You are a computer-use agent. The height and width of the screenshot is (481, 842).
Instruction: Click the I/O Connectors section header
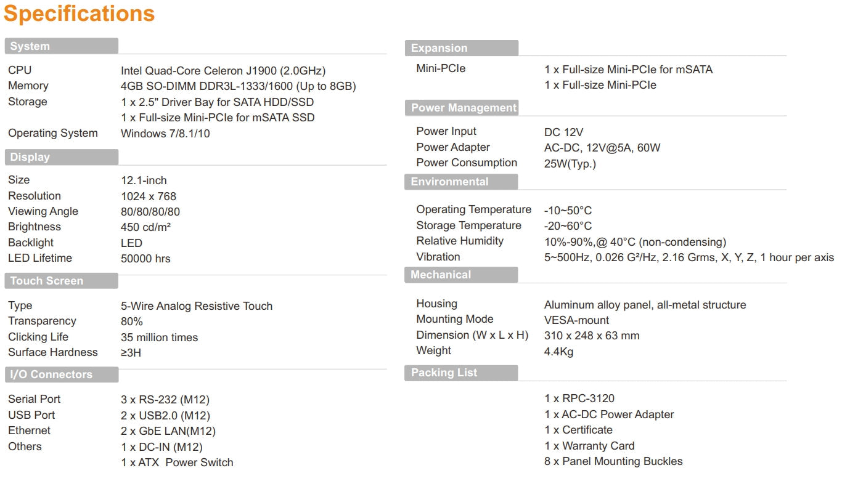pos(51,374)
